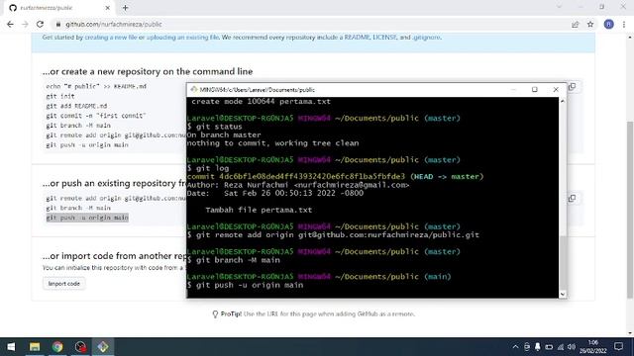Screen dimensions: 634x356
Task: Open the README link
Action: click(357, 38)
